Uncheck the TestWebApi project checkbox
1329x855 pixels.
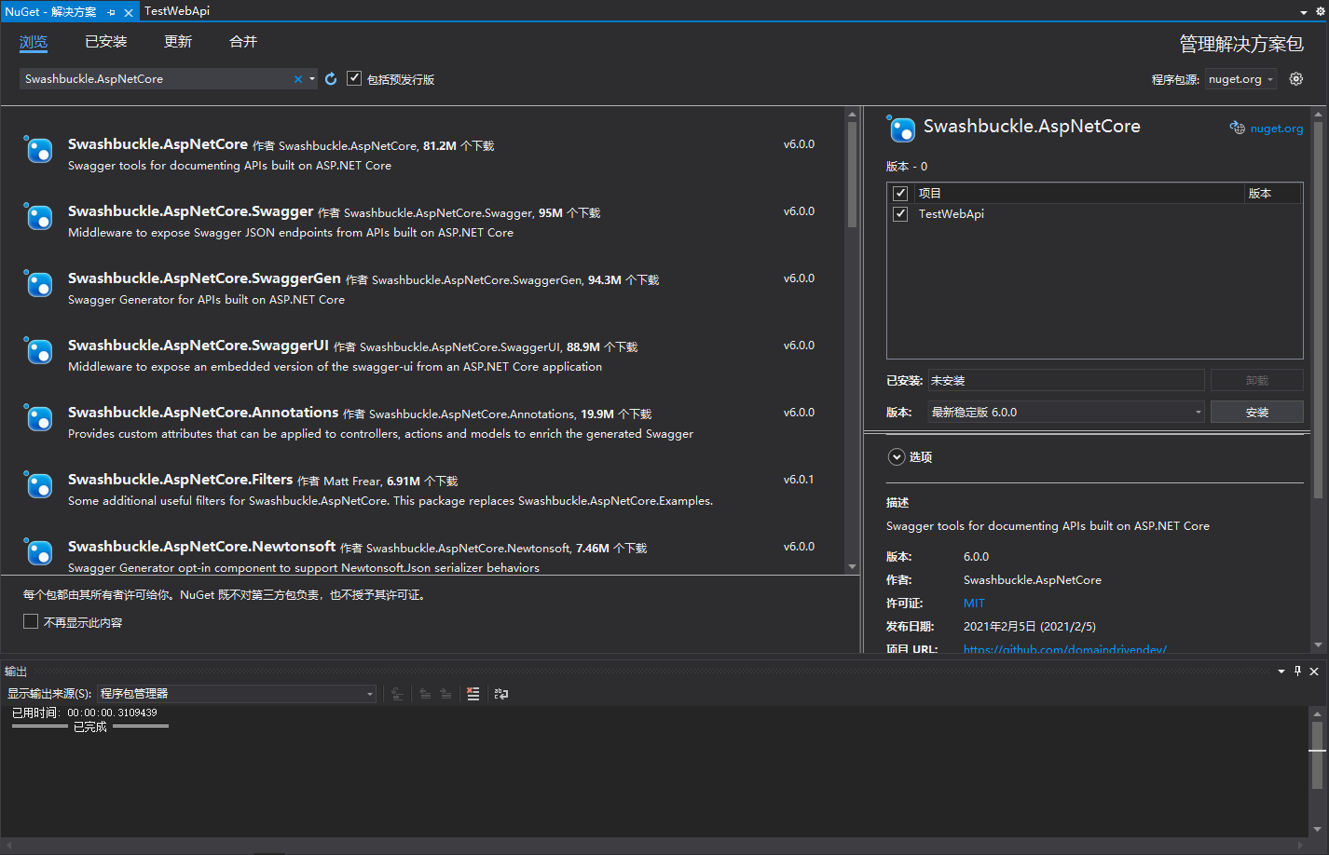pyautogui.click(x=900, y=214)
